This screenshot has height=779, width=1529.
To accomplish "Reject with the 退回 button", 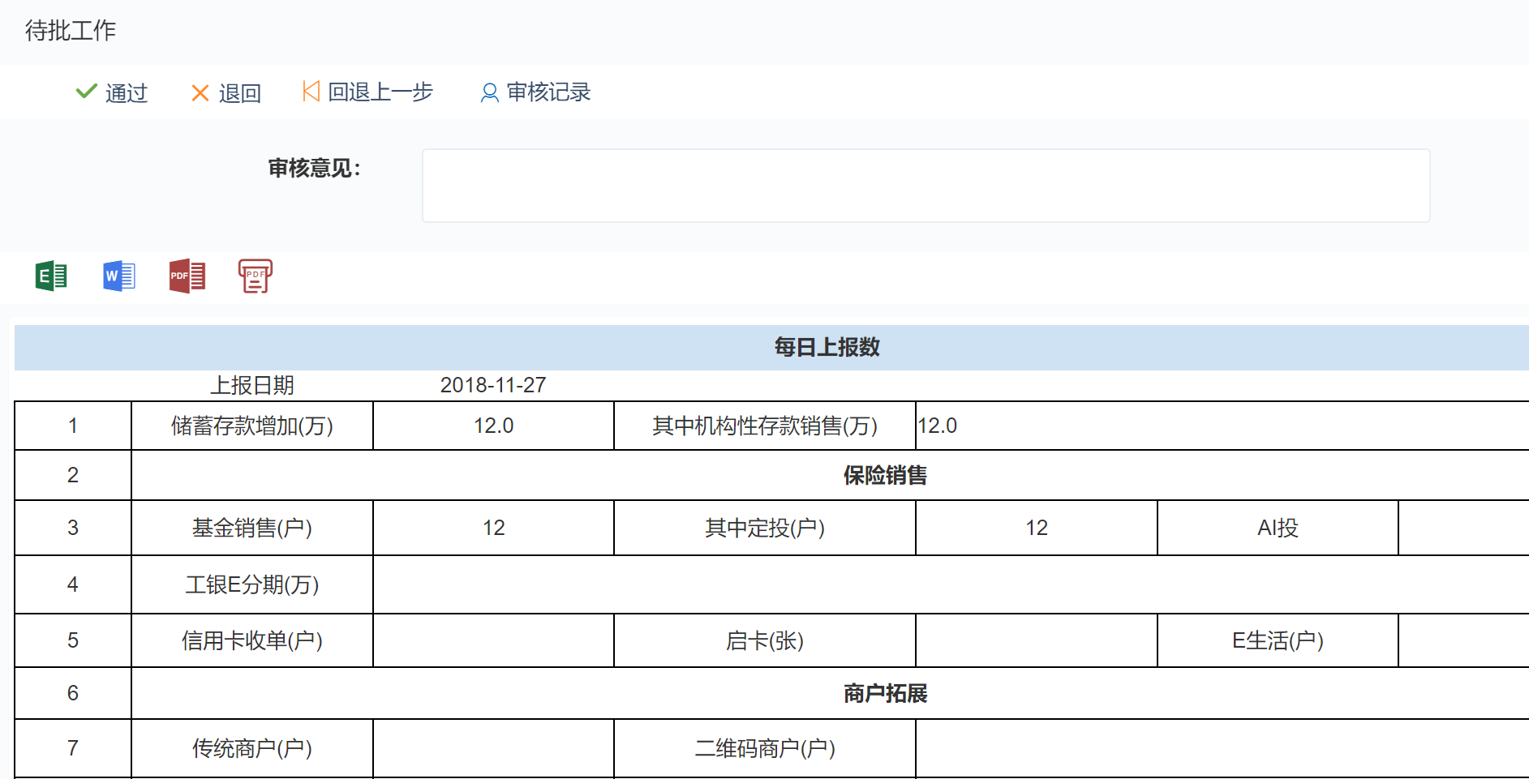I will pyautogui.click(x=226, y=92).
